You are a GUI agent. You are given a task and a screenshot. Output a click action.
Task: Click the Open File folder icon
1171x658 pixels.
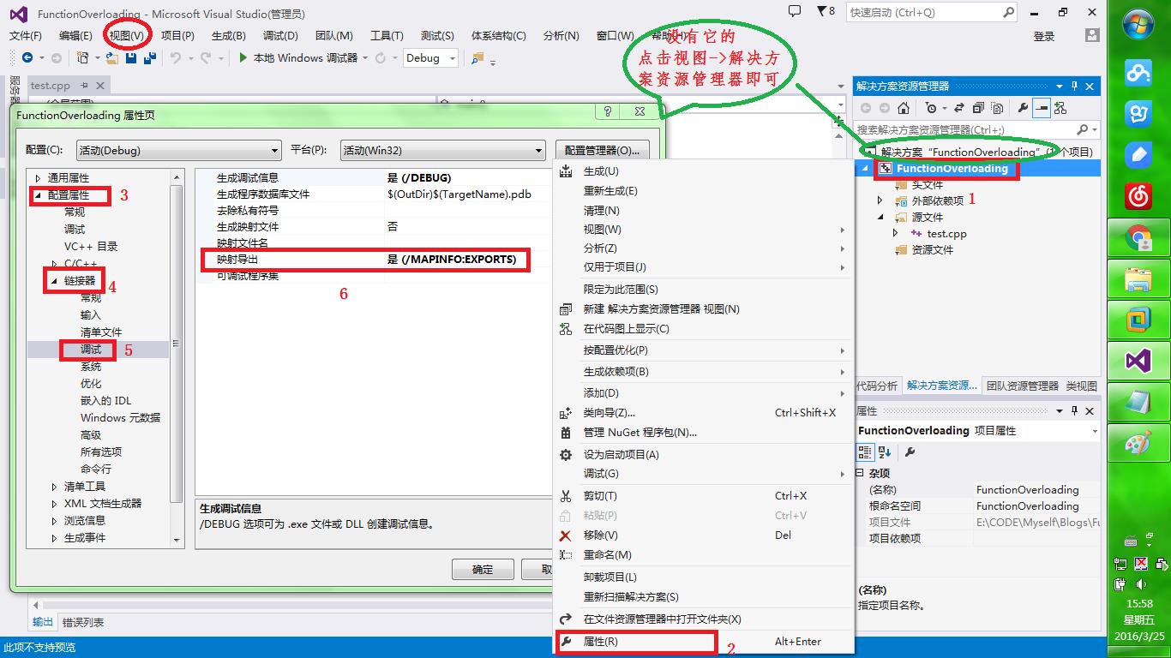pos(112,57)
